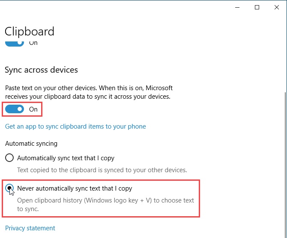Click the 'Open clipboard history' hint text
The height and width of the screenshot is (238, 287).
click(105, 205)
